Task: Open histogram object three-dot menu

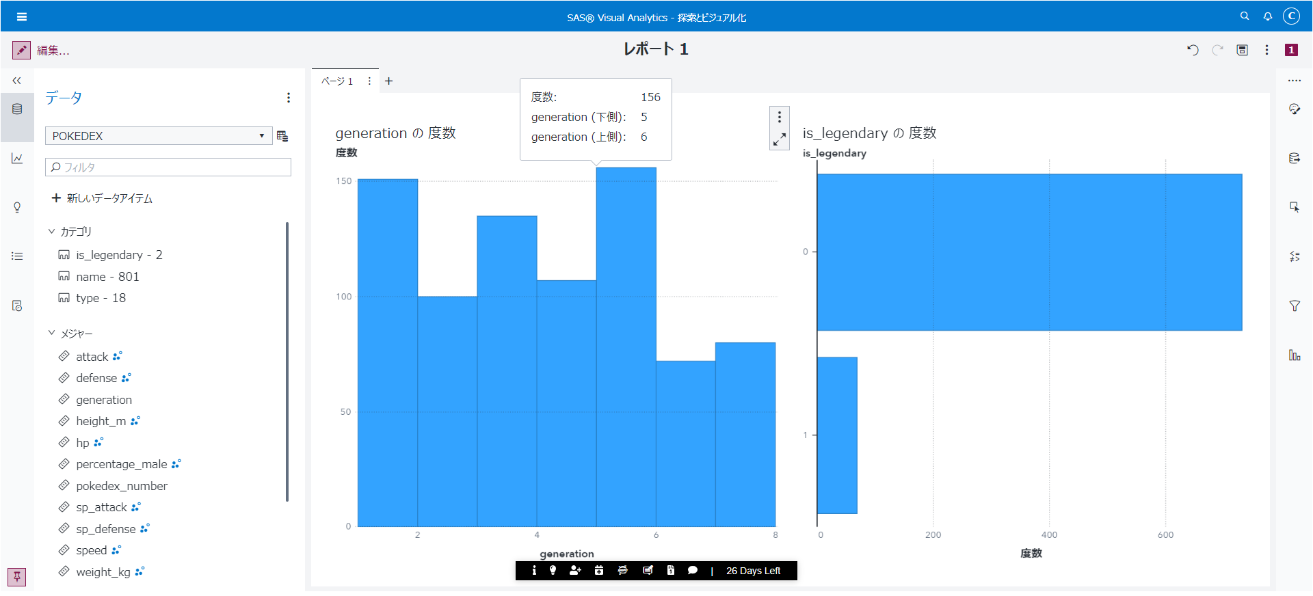Action: (780, 118)
